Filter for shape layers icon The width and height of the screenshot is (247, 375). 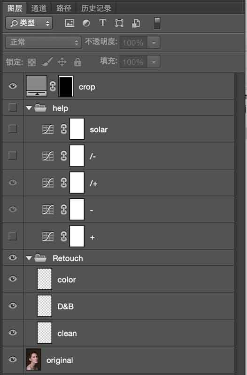[x=119, y=23]
